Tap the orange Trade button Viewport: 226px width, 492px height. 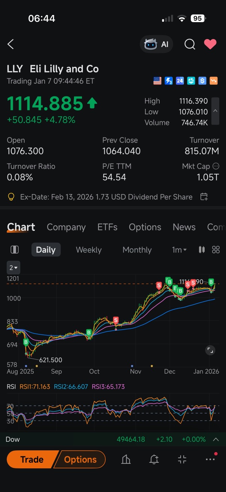pyautogui.click(x=31, y=459)
